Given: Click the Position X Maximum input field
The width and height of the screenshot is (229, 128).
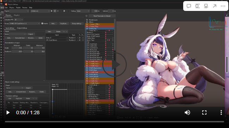Looking at the screenshot, I should tap(39, 51).
